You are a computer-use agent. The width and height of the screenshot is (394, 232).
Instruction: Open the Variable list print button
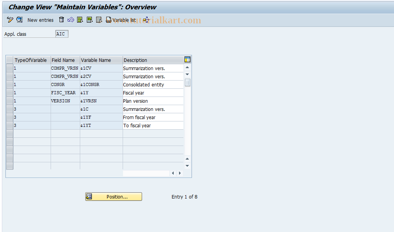coord(121,20)
